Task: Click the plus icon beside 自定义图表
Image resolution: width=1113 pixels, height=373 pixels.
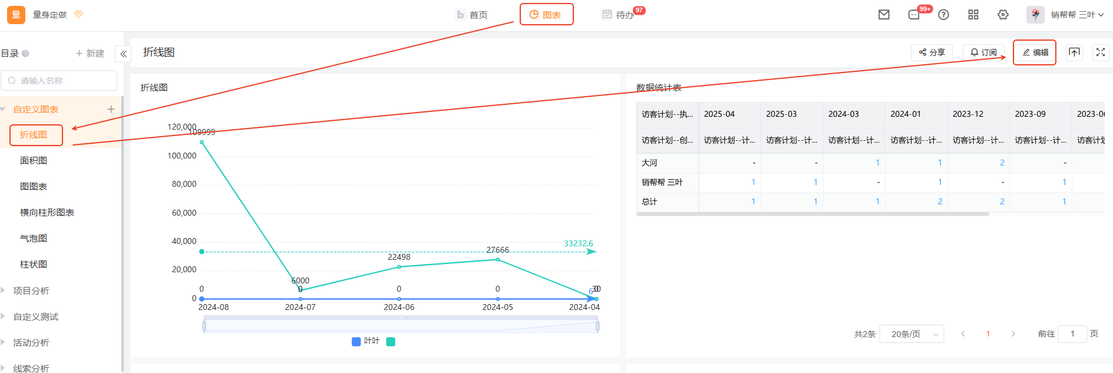Action: [x=111, y=109]
